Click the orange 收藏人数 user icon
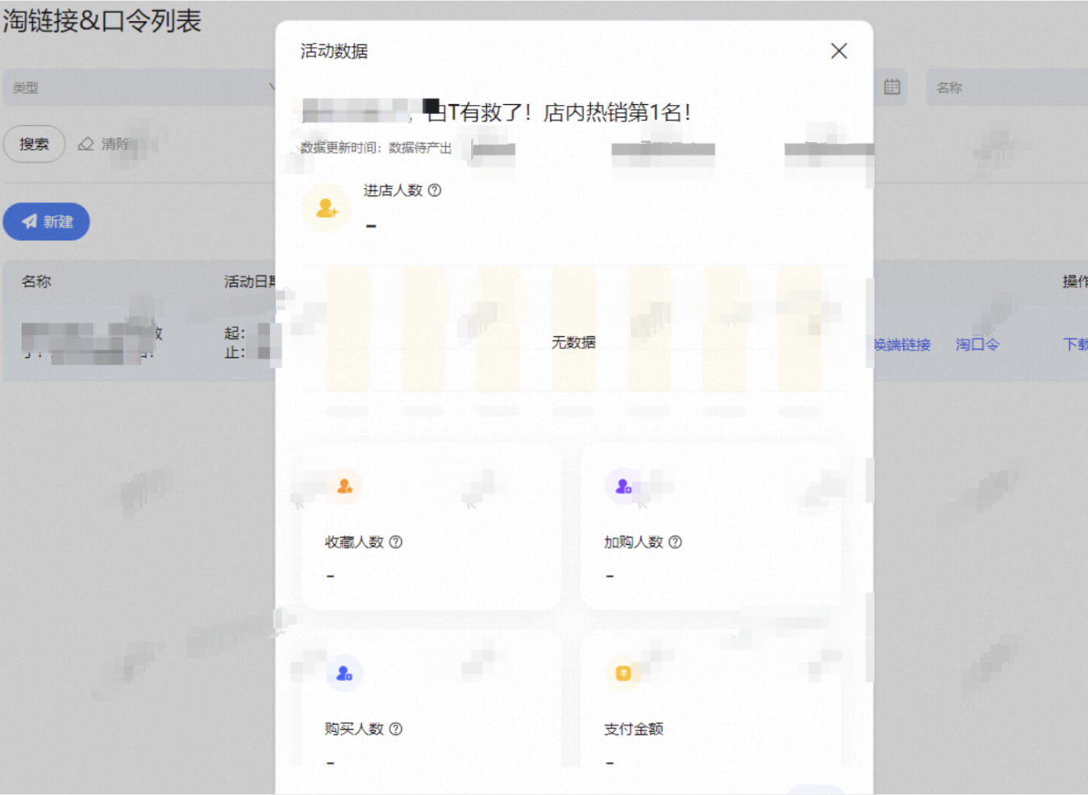This screenshot has height=795, width=1088. [x=344, y=486]
